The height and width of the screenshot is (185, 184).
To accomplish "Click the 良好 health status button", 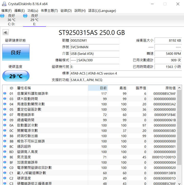I will 16,52.
